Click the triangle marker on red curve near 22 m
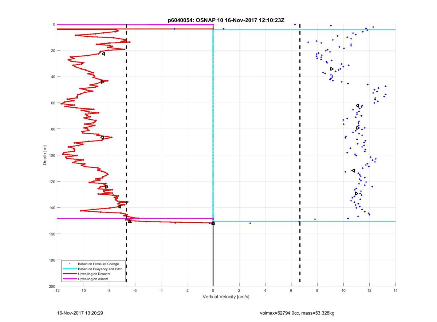437x322 pixels. tap(103, 54)
